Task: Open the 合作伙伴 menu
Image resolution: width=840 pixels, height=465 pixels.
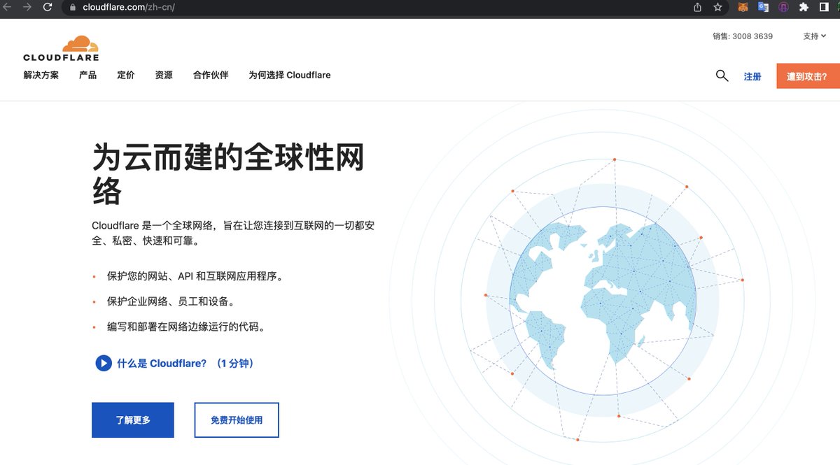Action: [211, 75]
